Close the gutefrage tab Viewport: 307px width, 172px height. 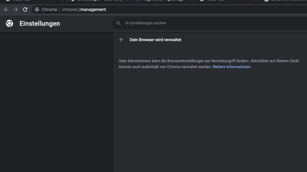point(191,1)
